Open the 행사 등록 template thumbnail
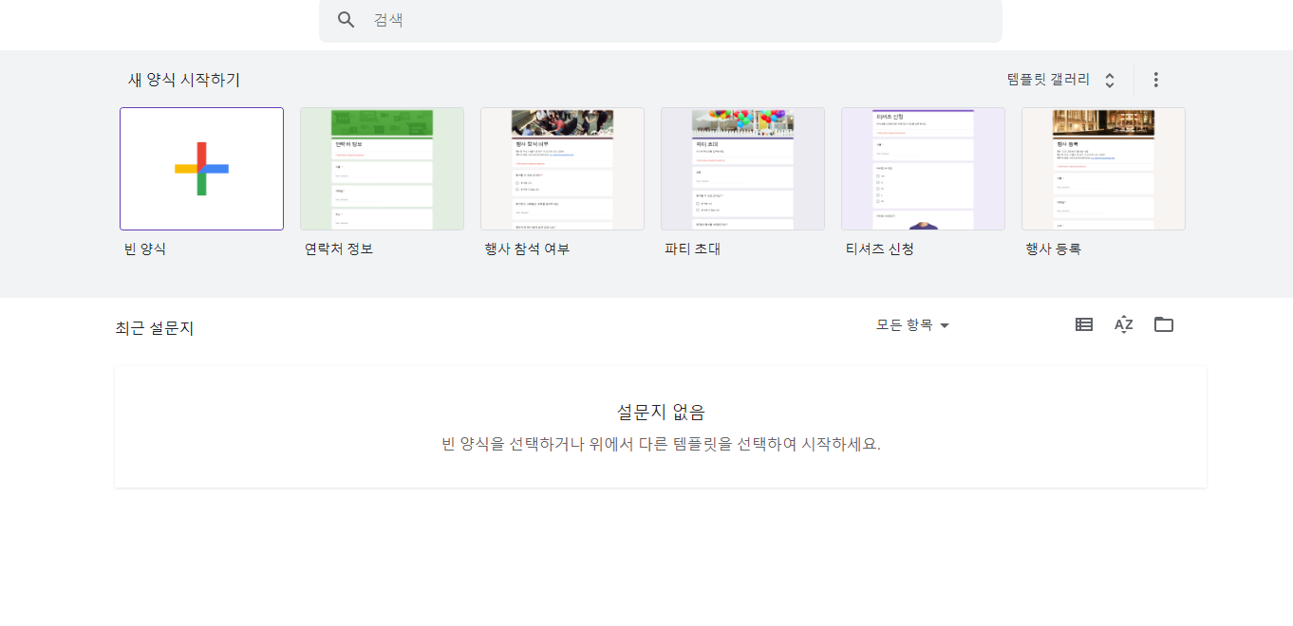Image resolution: width=1293 pixels, height=626 pixels. point(1103,169)
